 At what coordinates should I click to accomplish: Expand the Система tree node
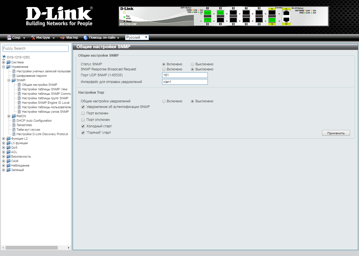coord(3,62)
